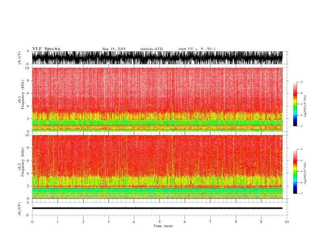
Task: Click the ch.1 color scale bar
Action: [x=295, y=104]
